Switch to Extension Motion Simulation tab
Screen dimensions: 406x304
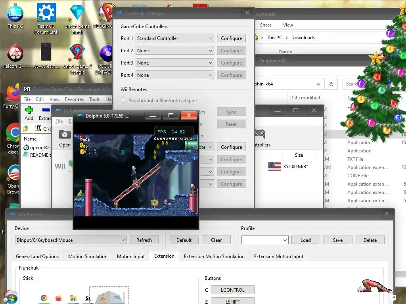coord(214,256)
